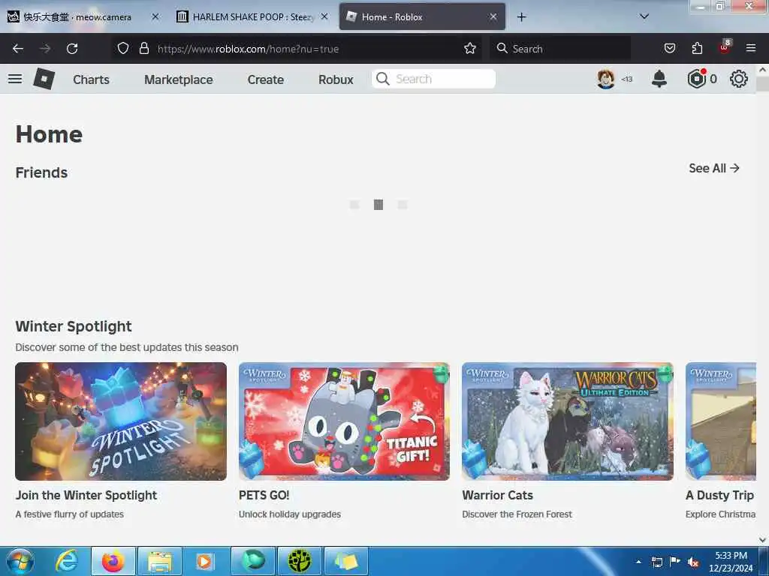This screenshot has width=769, height=576.
Task: Click in the Roblox search field
Action: (x=433, y=79)
